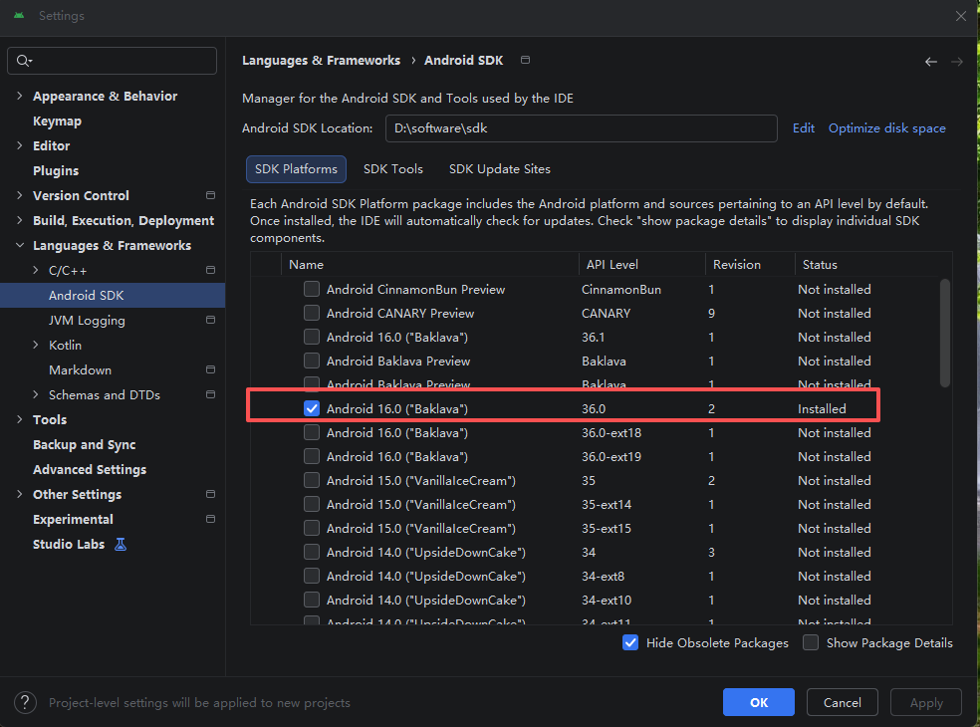Expand Appearance & Behavior section
The image size is (980, 727).
click(x=19, y=96)
